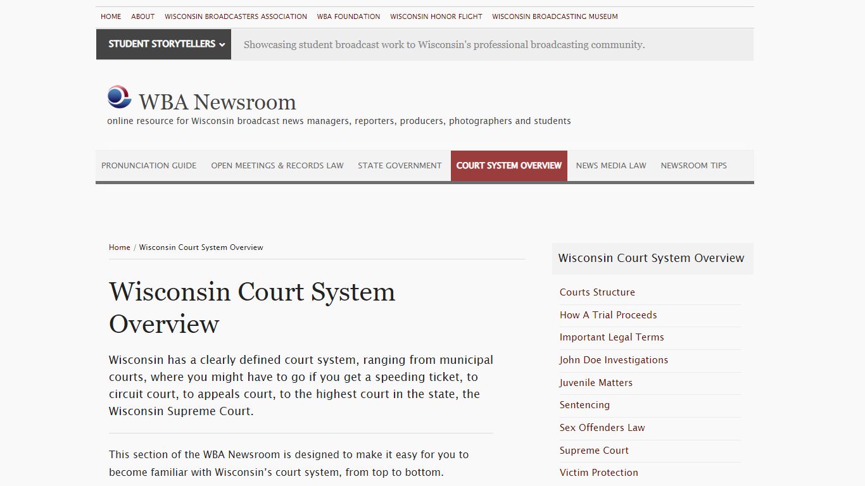Click the WBA Newsroom site title

pos(217,102)
